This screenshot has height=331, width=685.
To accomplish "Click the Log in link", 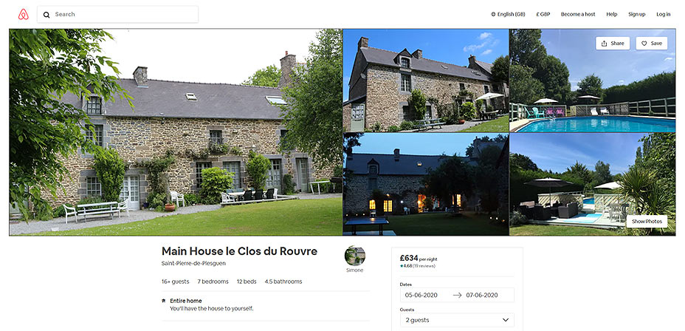I will (663, 15).
